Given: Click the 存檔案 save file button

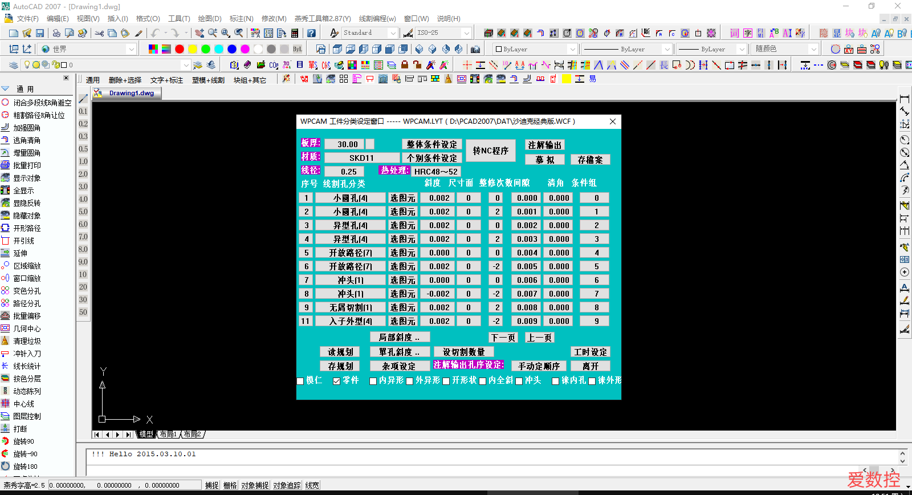Looking at the screenshot, I should pyautogui.click(x=591, y=160).
